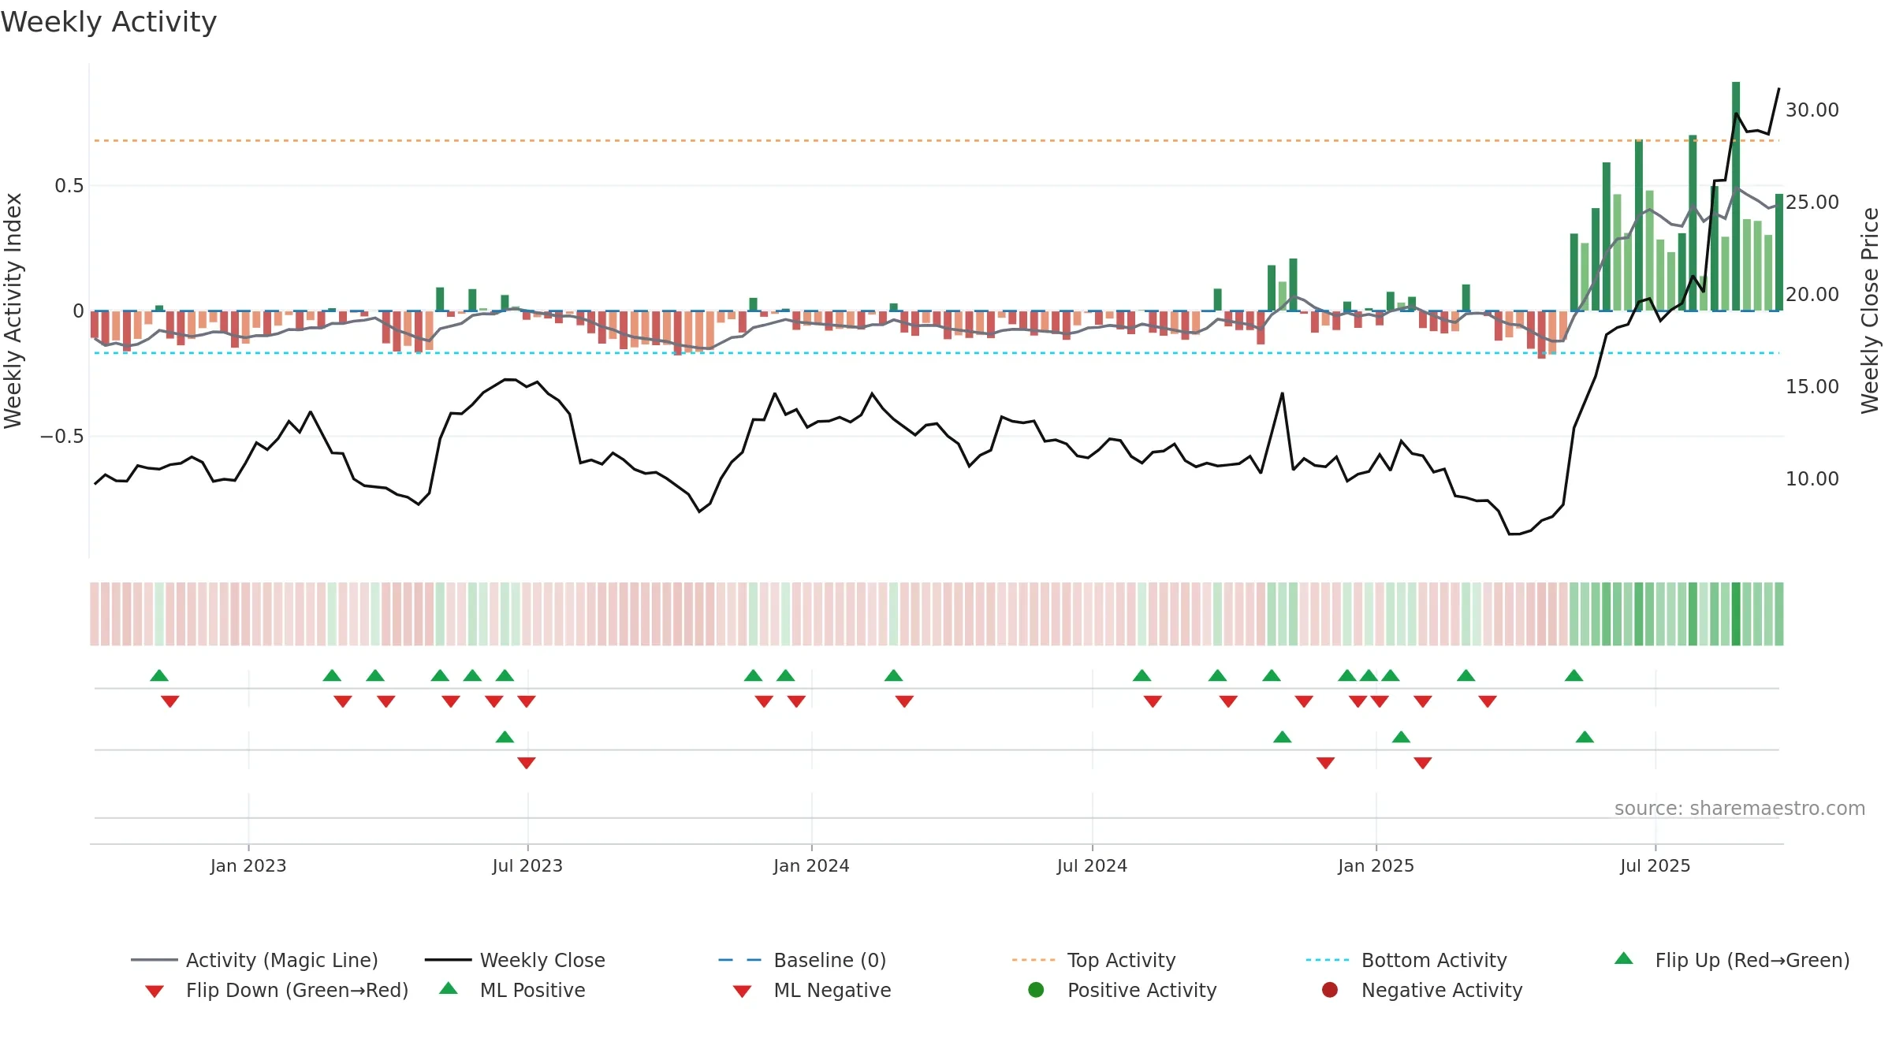Click first Flip Up marker before Jan 2023
The image size is (1892, 1064).
click(159, 675)
